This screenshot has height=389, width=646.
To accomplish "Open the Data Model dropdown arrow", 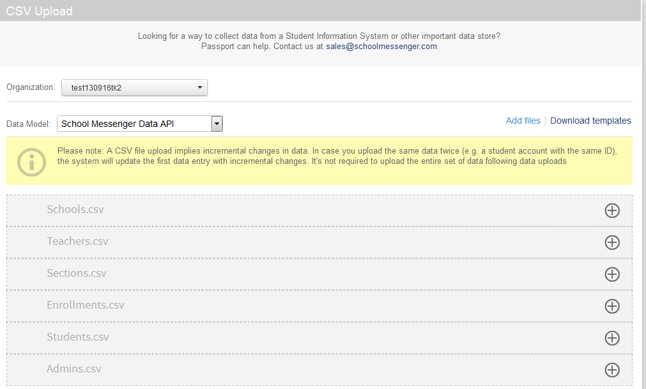I will coord(217,124).
